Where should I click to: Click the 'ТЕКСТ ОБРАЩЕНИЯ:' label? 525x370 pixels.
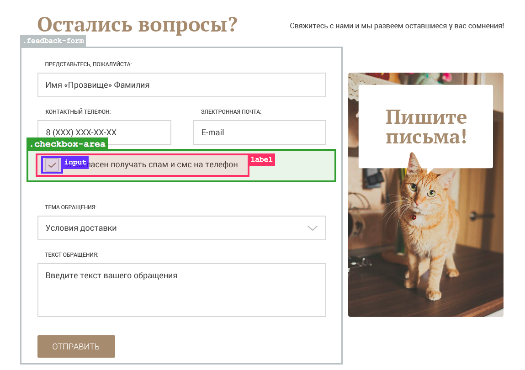(72, 255)
